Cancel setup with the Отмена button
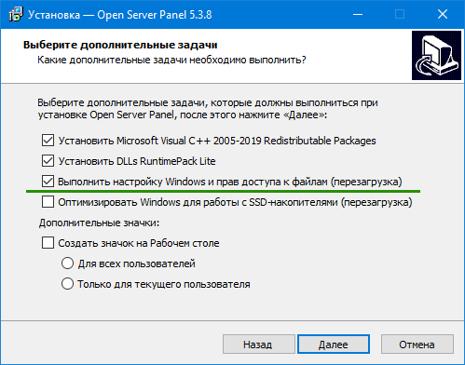Image resolution: width=465 pixels, height=365 pixels. (x=417, y=345)
